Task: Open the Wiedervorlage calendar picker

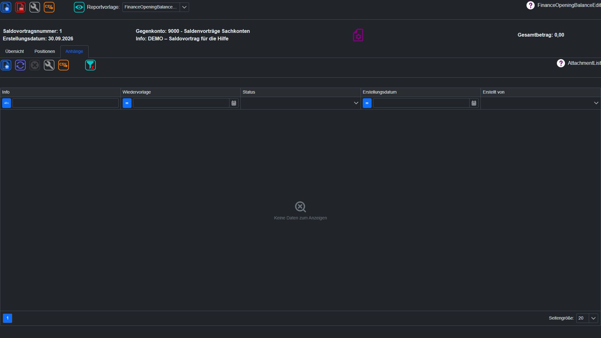Action: click(234, 103)
